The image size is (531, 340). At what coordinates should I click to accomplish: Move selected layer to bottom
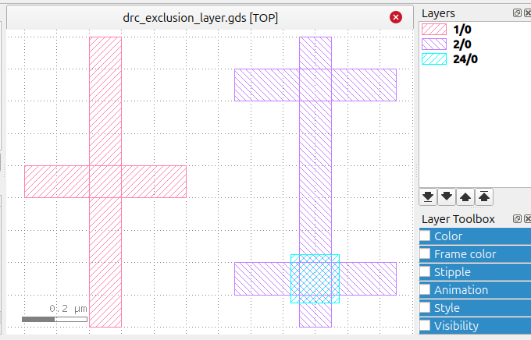(x=428, y=197)
